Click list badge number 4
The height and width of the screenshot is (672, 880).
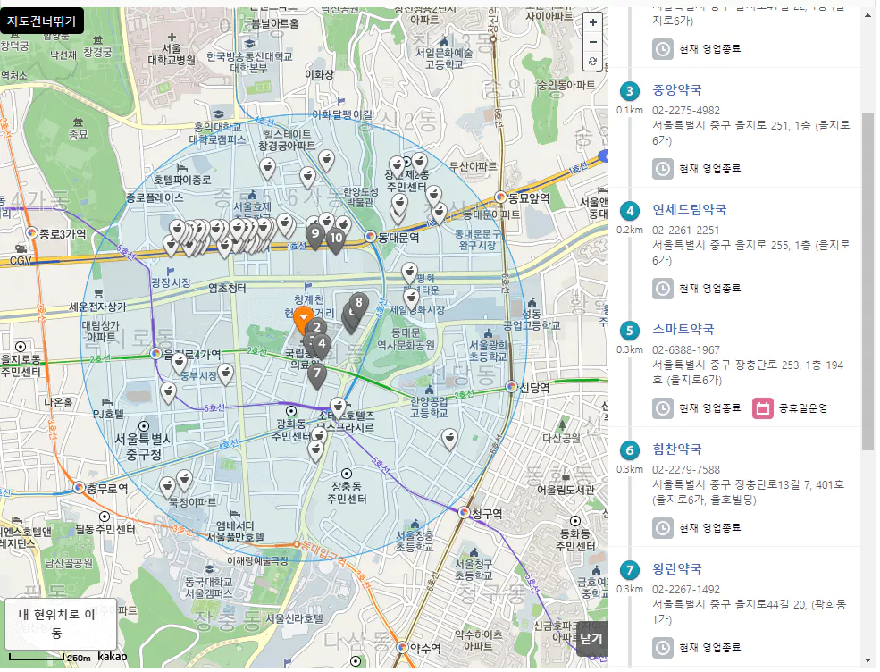tap(629, 211)
